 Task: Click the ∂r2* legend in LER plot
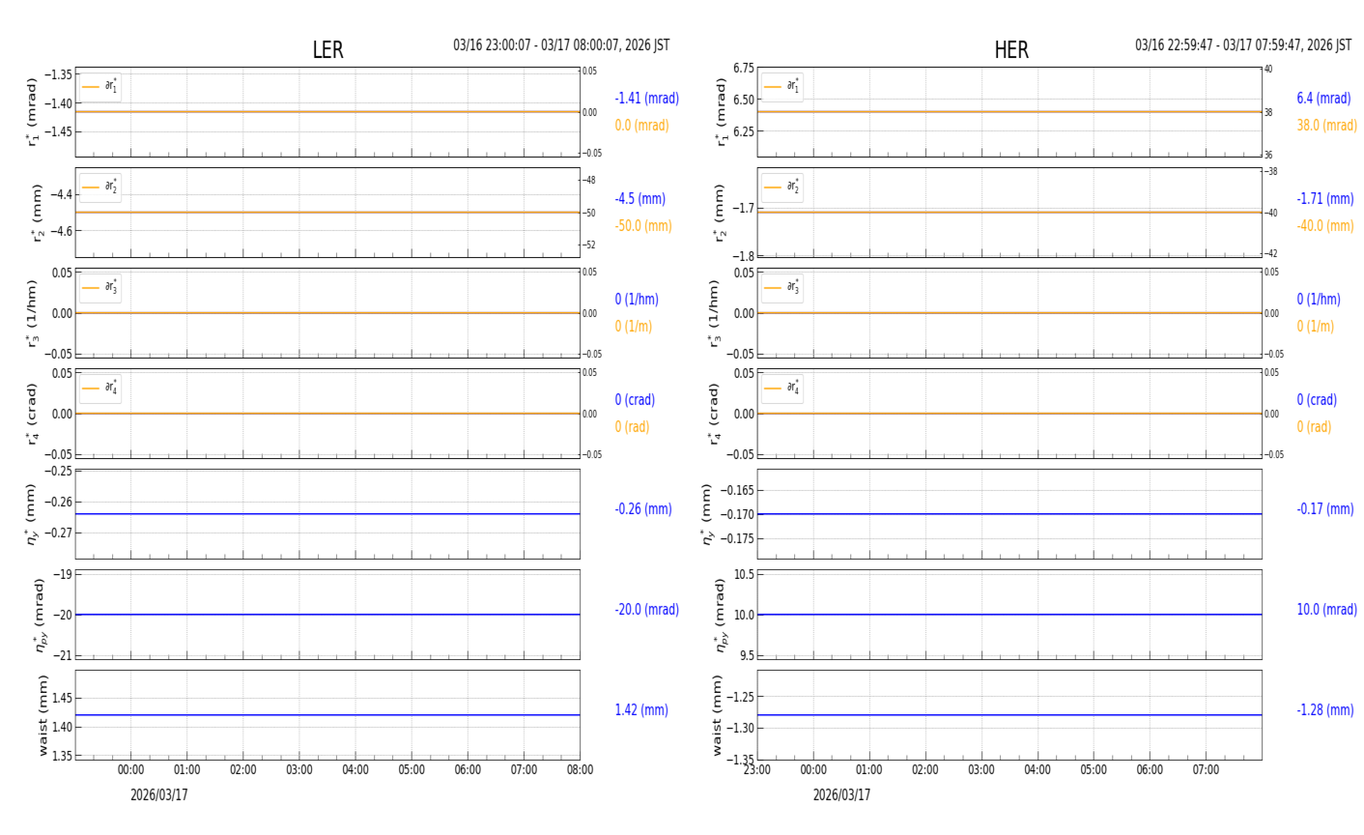(x=100, y=187)
